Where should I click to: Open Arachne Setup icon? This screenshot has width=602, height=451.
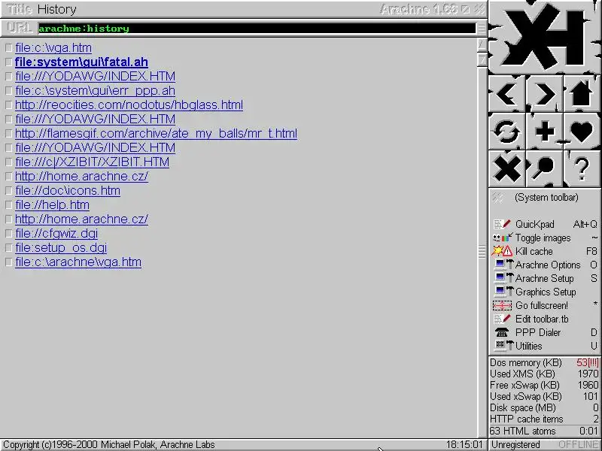503,278
